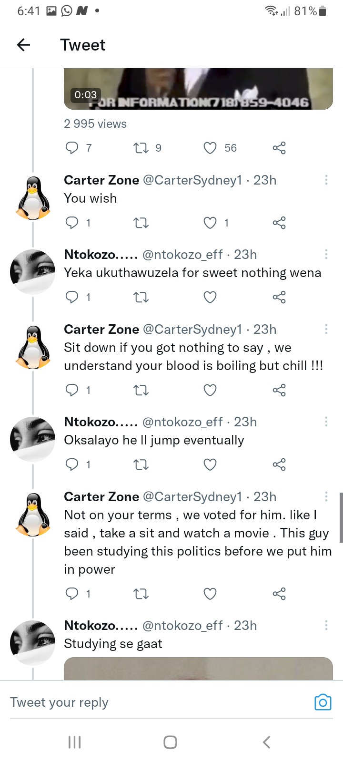Open the more options menu on "Not on your terms" reply
Screen dimensions: 343x763
pyautogui.click(x=326, y=496)
